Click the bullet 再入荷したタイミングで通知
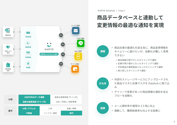Screen dimensions: 177x125 pos(132,71)
